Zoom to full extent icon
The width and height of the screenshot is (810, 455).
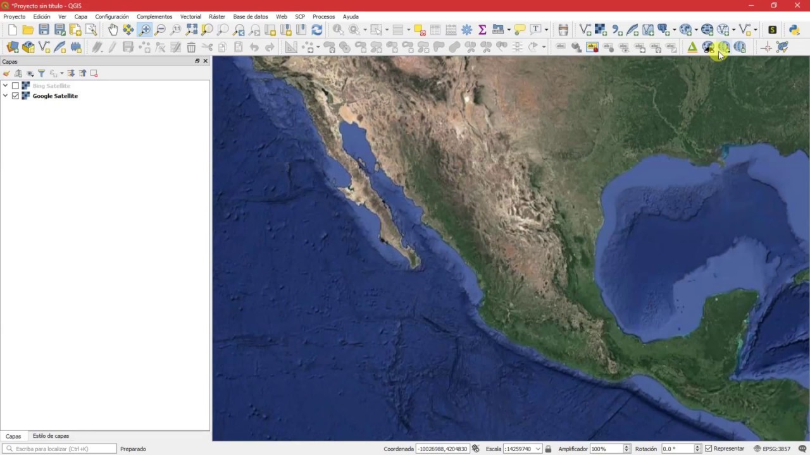[x=191, y=30]
